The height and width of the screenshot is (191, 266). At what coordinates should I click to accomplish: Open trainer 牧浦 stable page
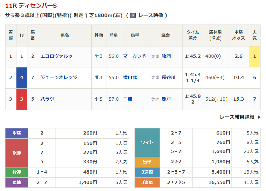pos(166,56)
